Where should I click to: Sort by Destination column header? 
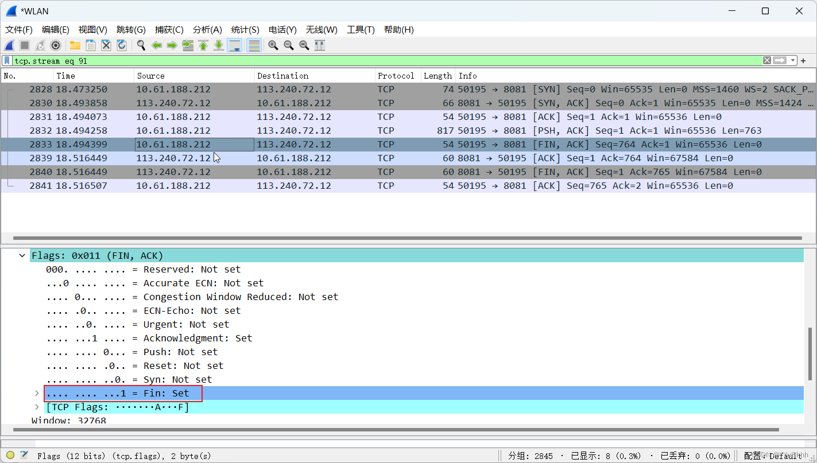click(x=315, y=76)
